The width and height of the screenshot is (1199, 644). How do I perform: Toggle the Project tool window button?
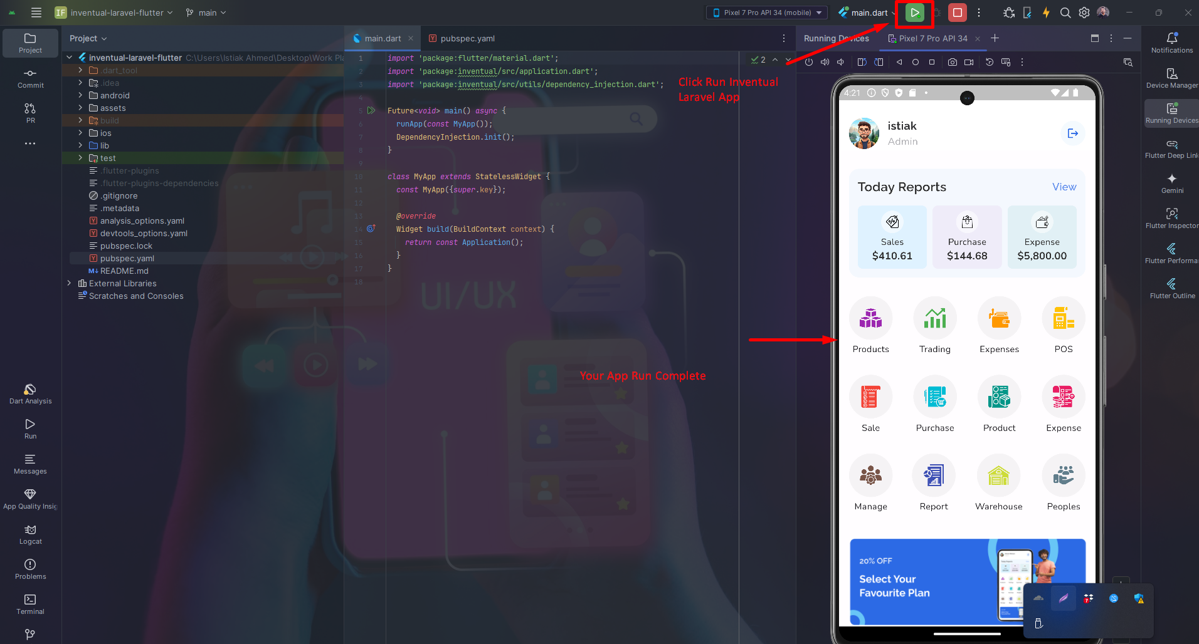(x=30, y=42)
